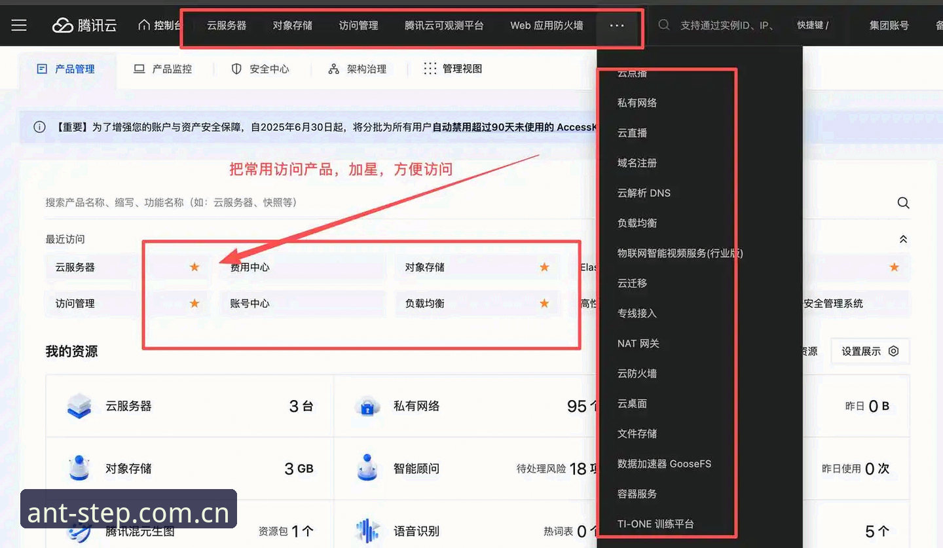This screenshot has height=548, width=943.
Task: Open 云服务器 recent visit entry
Action: click(x=128, y=267)
